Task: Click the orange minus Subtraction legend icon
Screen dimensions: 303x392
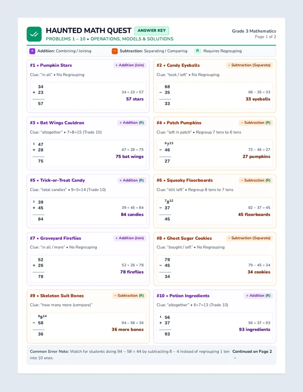Action: 114,51
